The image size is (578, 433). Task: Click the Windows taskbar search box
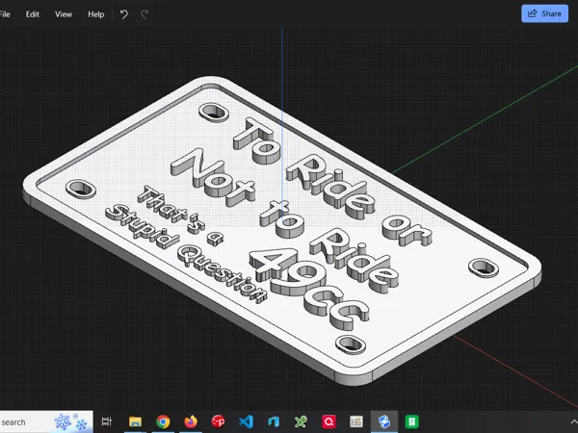click(46, 422)
